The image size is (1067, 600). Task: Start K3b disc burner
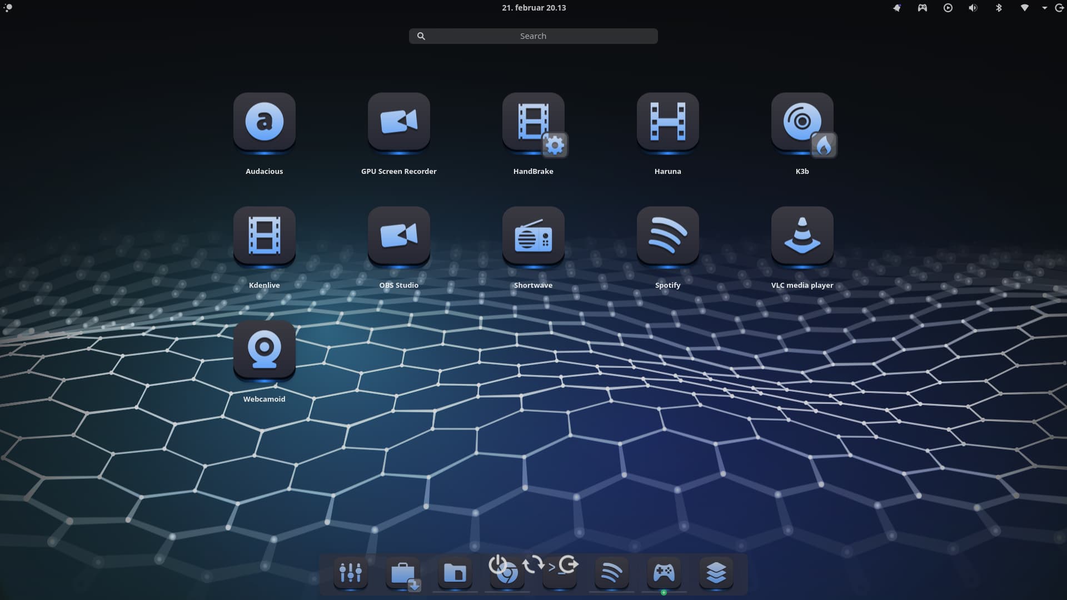click(x=802, y=122)
